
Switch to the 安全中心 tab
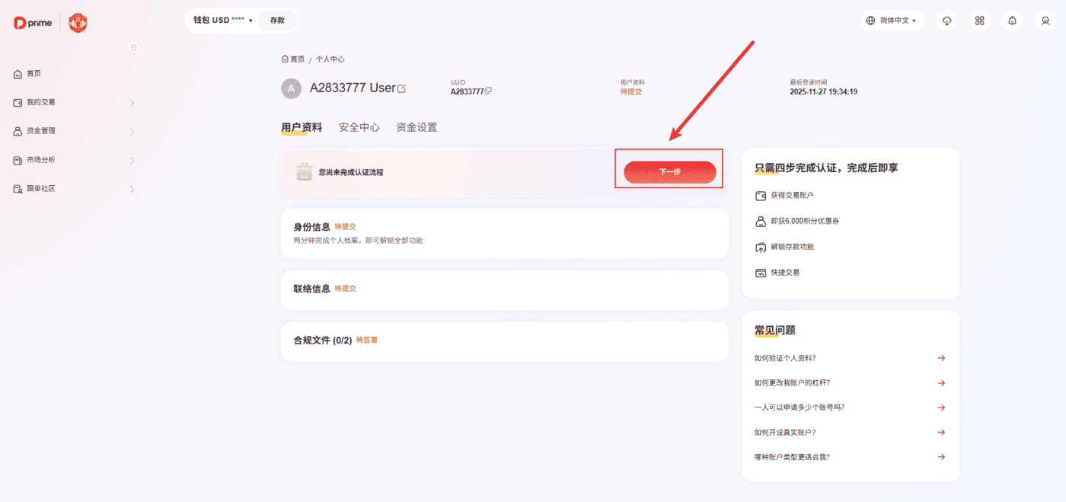[x=359, y=127]
